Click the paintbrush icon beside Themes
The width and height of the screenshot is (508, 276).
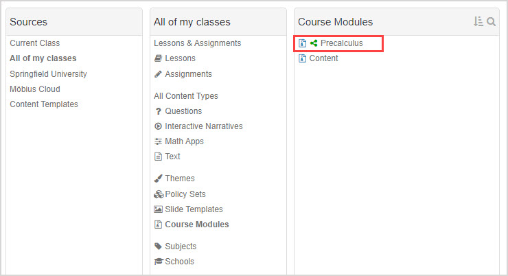pos(159,179)
